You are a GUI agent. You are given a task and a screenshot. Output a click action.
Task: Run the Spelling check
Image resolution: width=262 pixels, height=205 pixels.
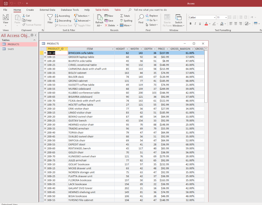coord(126,21)
